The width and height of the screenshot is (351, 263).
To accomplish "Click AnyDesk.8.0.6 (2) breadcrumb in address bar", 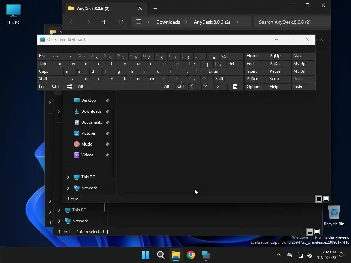I will [x=212, y=22].
